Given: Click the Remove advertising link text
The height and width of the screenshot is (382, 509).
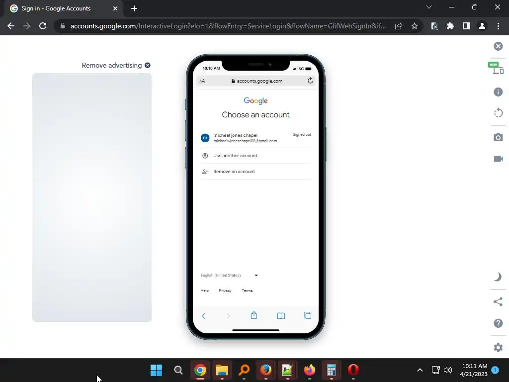Looking at the screenshot, I should [x=112, y=65].
